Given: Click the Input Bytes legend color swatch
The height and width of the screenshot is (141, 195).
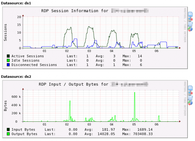Looking at the screenshot, I should tap(8, 130).
